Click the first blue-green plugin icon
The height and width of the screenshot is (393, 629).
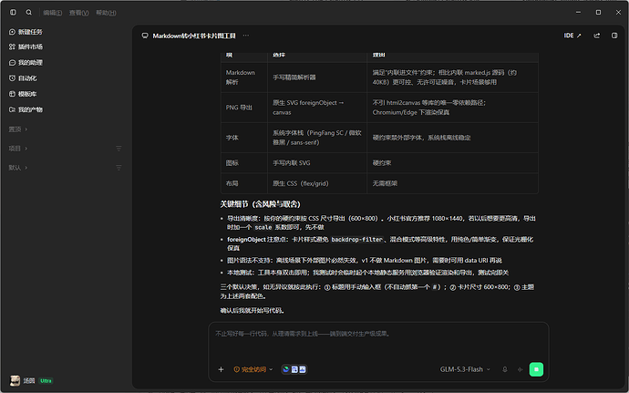coord(285,369)
